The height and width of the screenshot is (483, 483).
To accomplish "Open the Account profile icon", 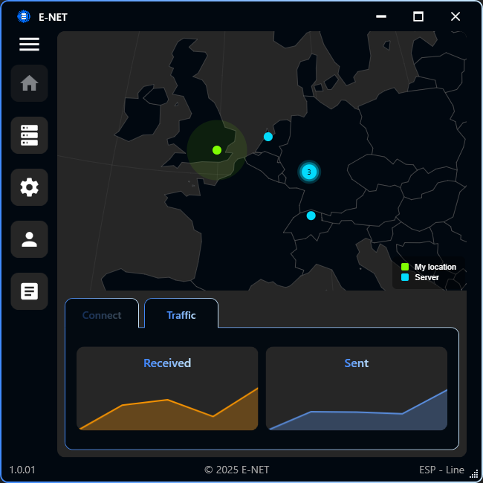I will [x=29, y=239].
